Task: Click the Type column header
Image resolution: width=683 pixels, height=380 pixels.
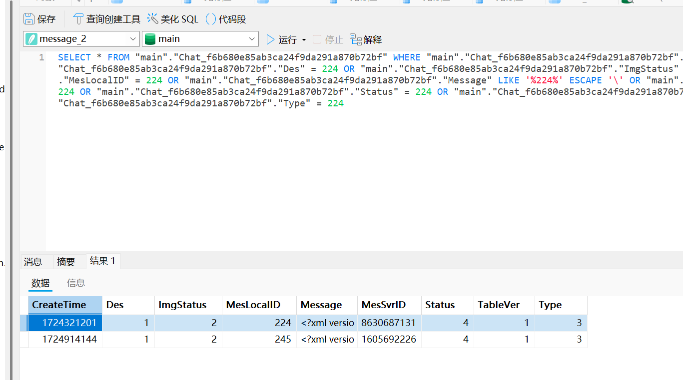Action: click(x=561, y=305)
